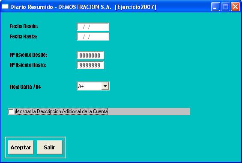Click the Fecha Hasta date field
This screenshot has width=242, height=163.
point(93,36)
